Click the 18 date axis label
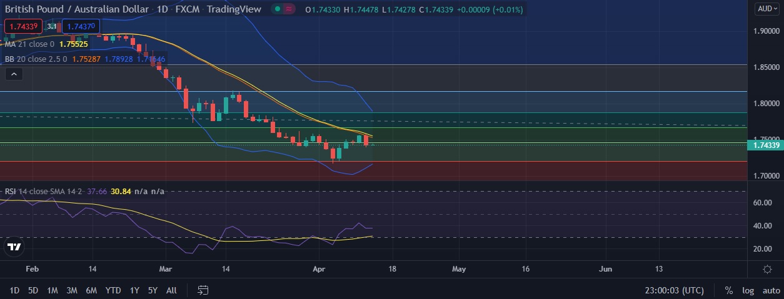Viewport: 784px width, 299px height. (x=392, y=269)
